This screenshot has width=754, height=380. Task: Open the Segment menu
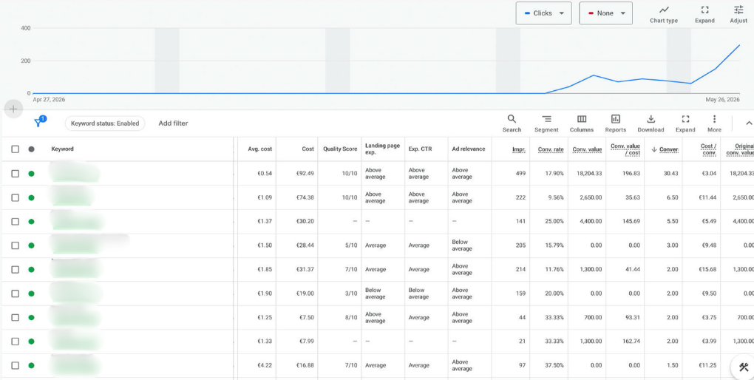coord(546,123)
